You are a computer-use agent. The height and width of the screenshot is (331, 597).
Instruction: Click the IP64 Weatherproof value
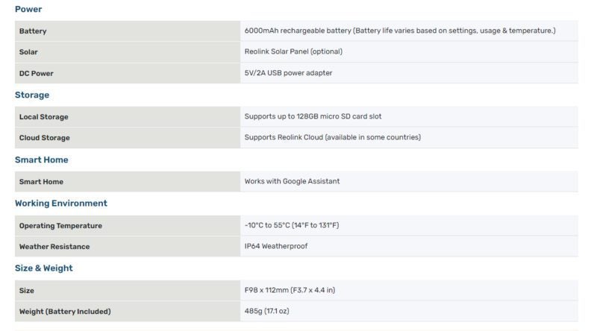tap(276, 246)
